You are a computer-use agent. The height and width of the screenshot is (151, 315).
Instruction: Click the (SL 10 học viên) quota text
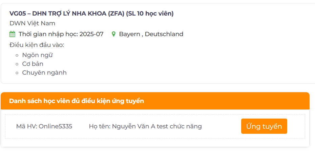tap(150, 14)
